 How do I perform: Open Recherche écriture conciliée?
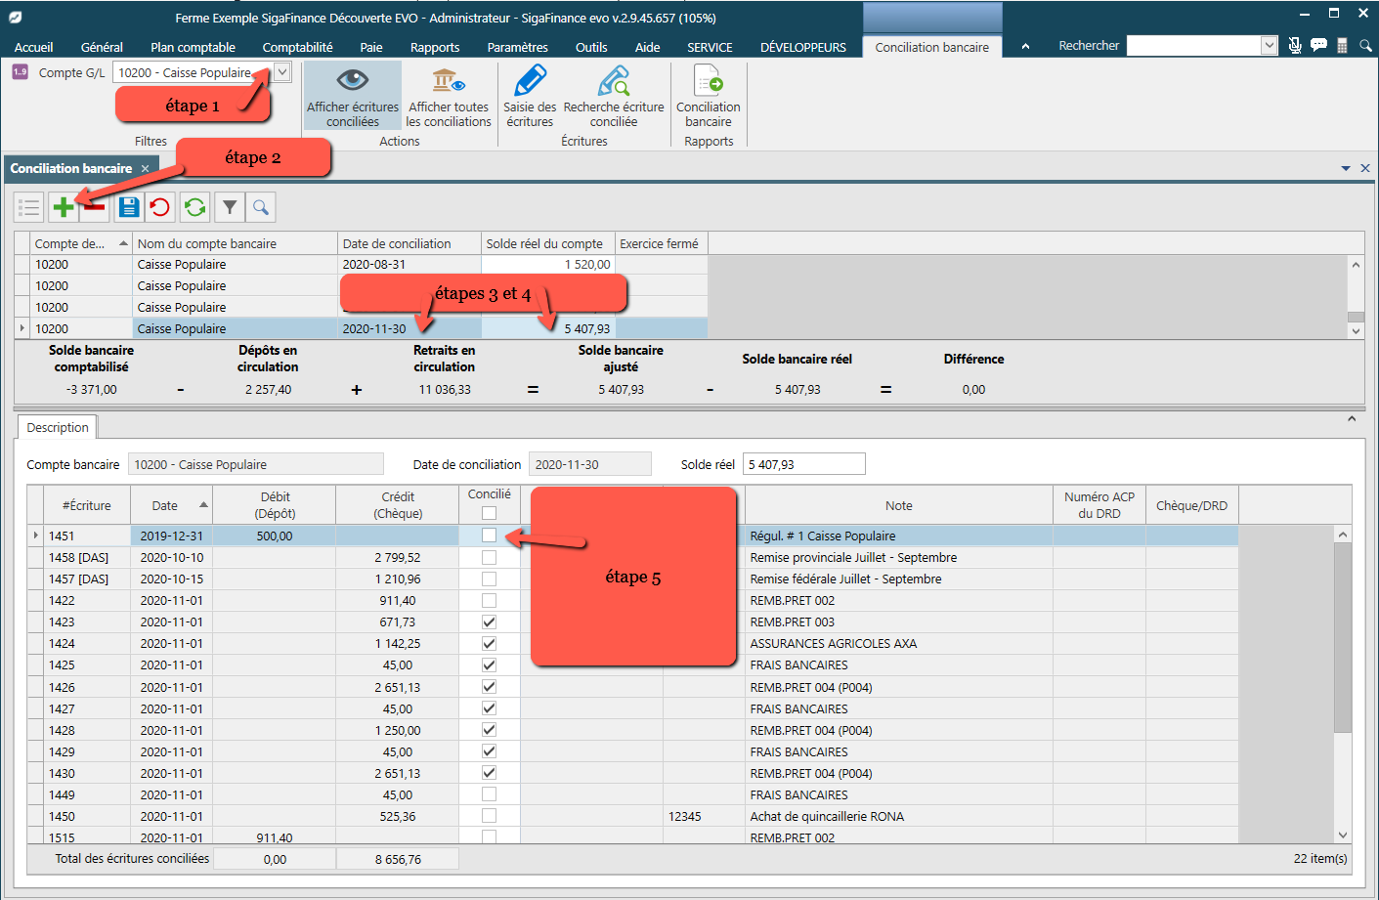(614, 96)
